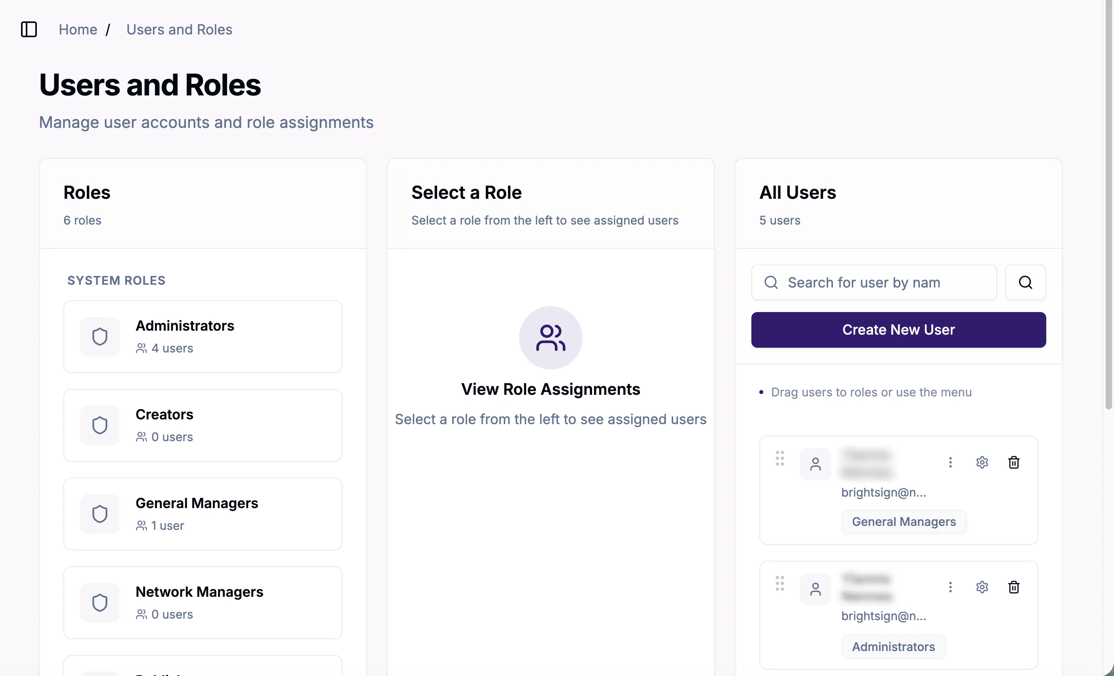Click the '6 roles' text

(82, 221)
